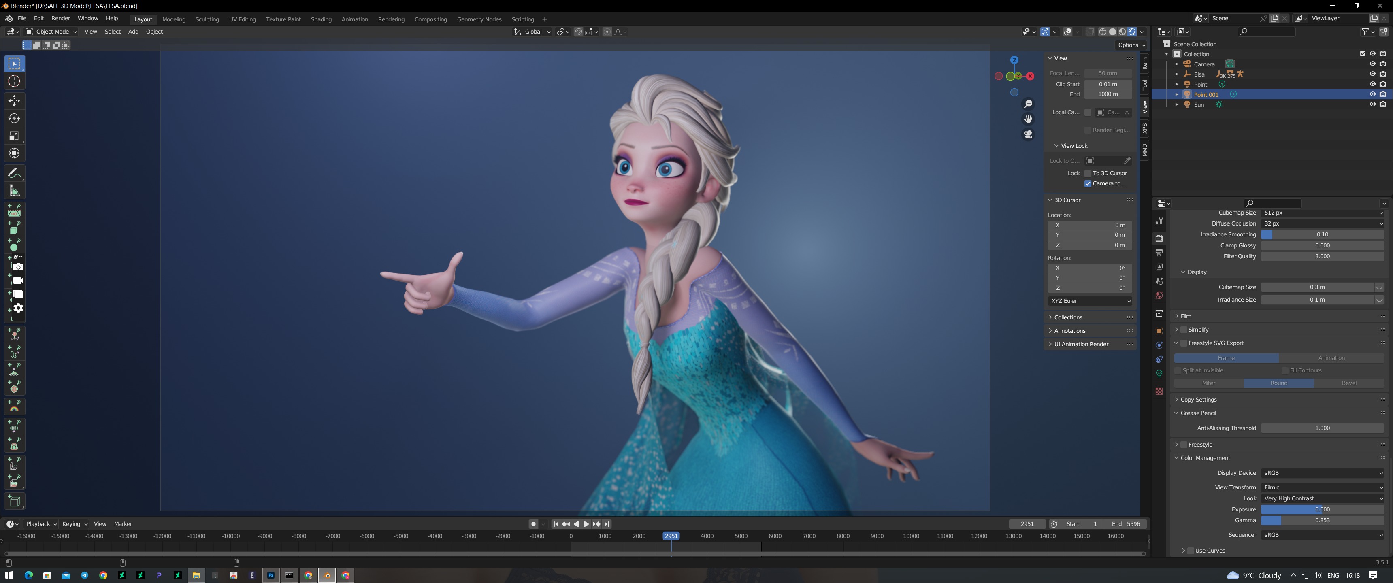Activate the Transform tool
The image size is (1393, 583).
[15, 153]
